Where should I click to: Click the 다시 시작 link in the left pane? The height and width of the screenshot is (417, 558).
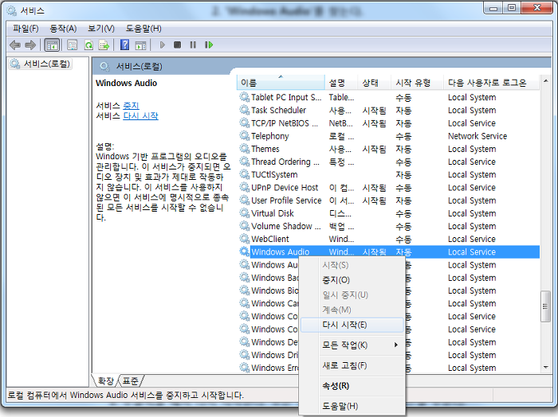point(140,116)
